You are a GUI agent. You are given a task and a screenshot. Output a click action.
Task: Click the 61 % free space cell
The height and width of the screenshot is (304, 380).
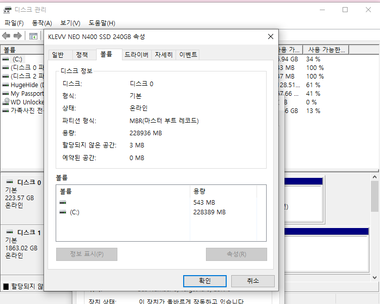coord(313,85)
